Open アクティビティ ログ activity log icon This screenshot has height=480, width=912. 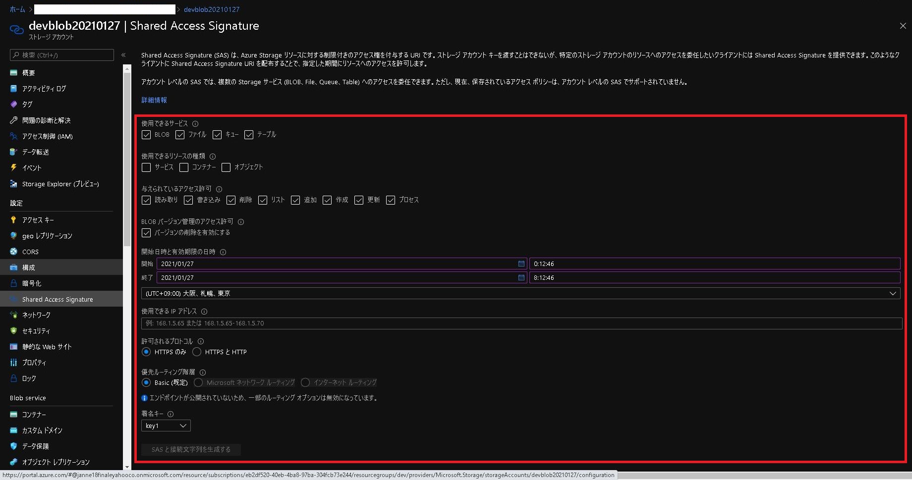pos(14,89)
